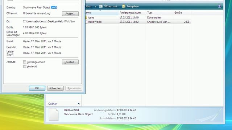The width and height of the screenshot is (232, 130).
Task: Confirm dialog with the OK button
Action: point(37,88)
